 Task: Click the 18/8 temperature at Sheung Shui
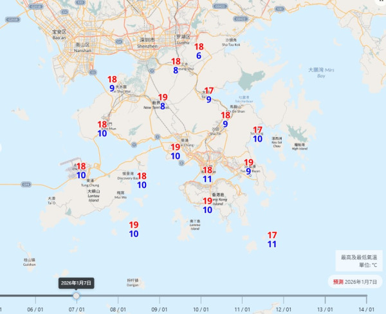(x=176, y=66)
